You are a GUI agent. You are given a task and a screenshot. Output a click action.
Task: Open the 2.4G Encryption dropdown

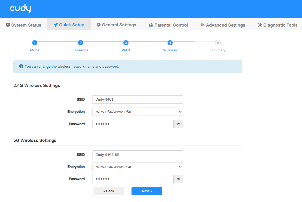[x=137, y=112]
